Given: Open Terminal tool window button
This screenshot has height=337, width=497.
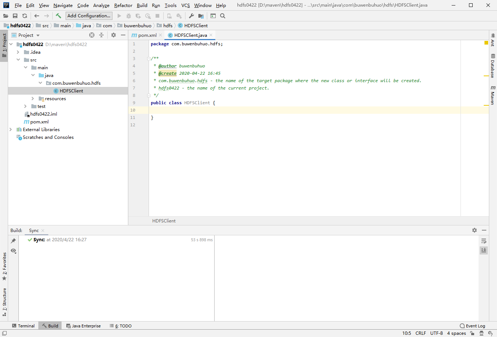Looking at the screenshot, I should pyautogui.click(x=23, y=326).
